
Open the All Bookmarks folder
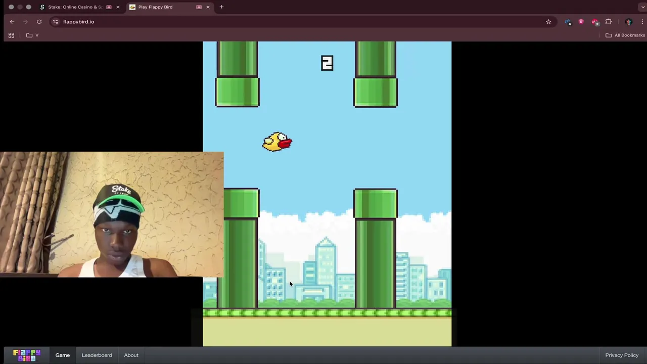pos(625,35)
